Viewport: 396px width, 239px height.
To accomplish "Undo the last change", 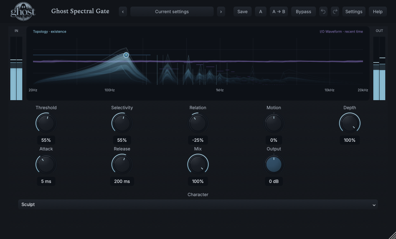I will (323, 12).
